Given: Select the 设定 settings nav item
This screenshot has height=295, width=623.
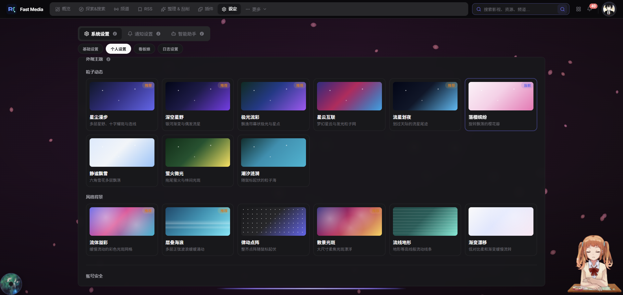Looking at the screenshot, I should tap(229, 9).
